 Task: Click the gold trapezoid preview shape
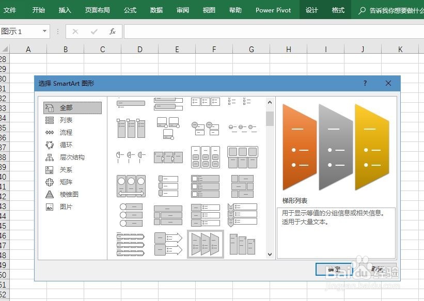coord(372,147)
